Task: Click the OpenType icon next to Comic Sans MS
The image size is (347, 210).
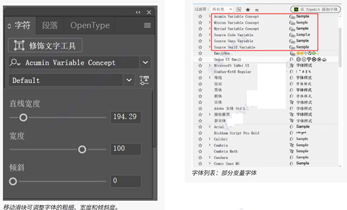Action: 291,163
